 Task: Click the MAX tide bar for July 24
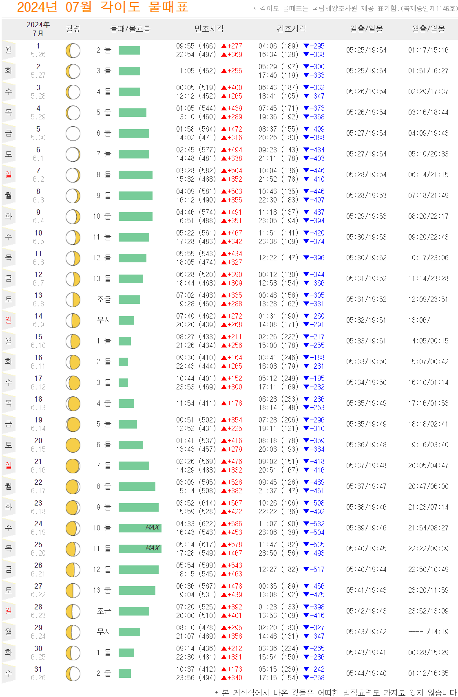(x=140, y=528)
